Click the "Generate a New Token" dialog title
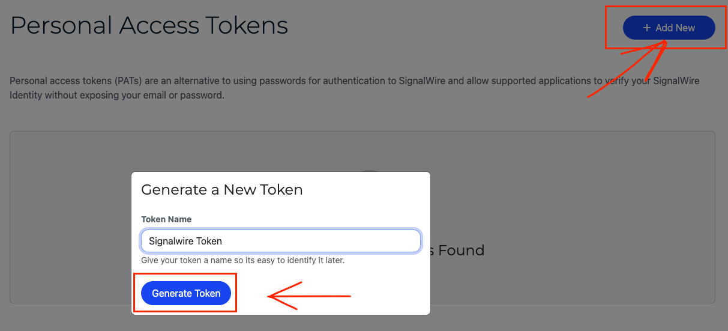This screenshot has height=331, width=728. pyautogui.click(x=221, y=190)
